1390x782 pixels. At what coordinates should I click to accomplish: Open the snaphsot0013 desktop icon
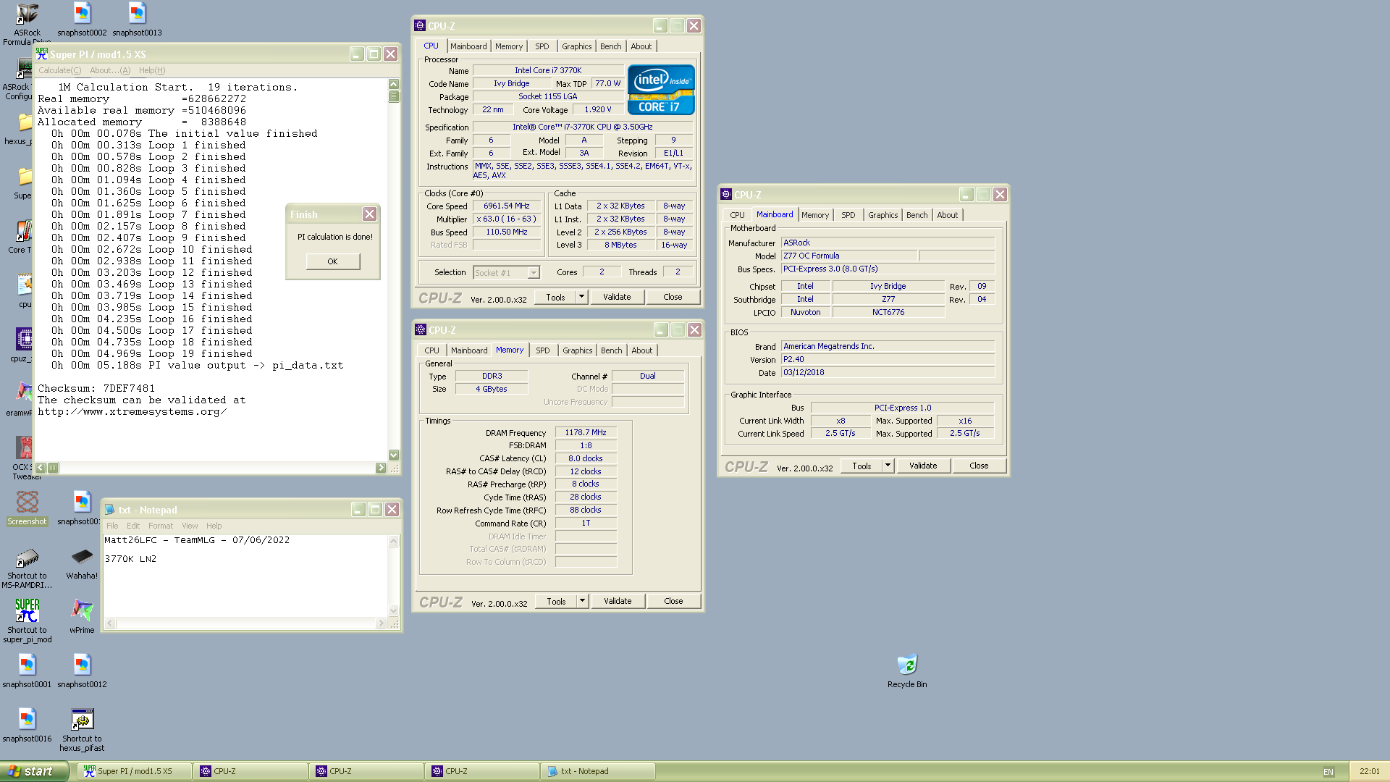(x=137, y=19)
